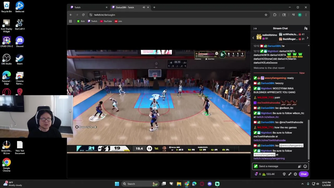Open Windows Start menu

click(117, 184)
